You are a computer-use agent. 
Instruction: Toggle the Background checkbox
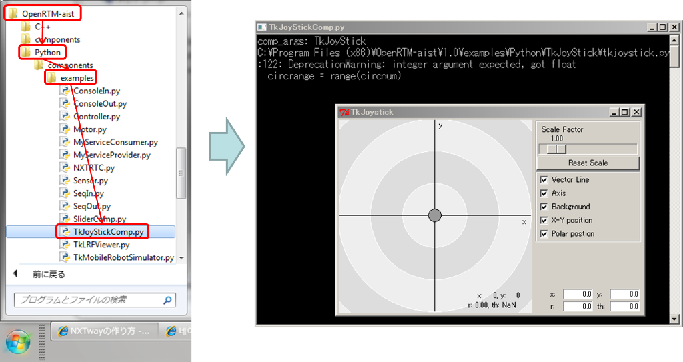tap(544, 207)
